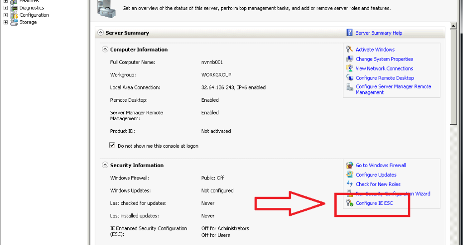
Task: Click the Check for New Roles icon
Action: coord(349,184)
